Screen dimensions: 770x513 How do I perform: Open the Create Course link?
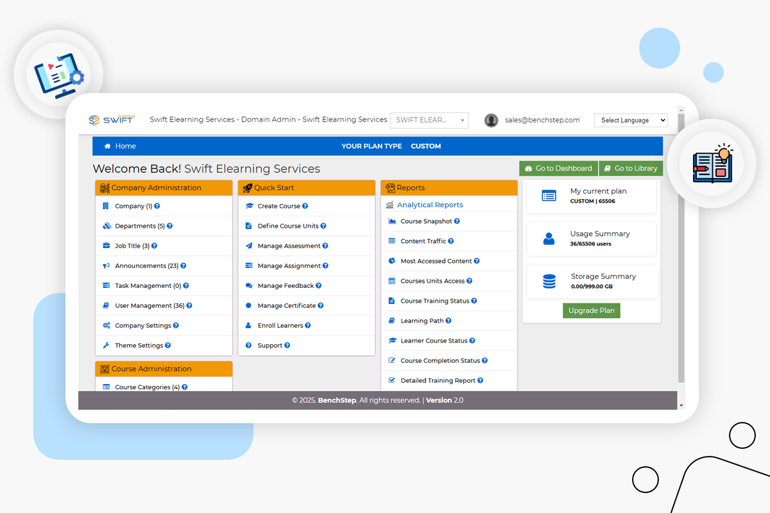(x=279, y=206)
